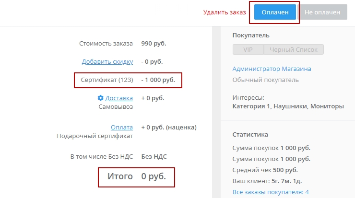Click the Средний чек 500 руб. line
The height and width of the screenshot is (198, 355).
click(265, 170)
